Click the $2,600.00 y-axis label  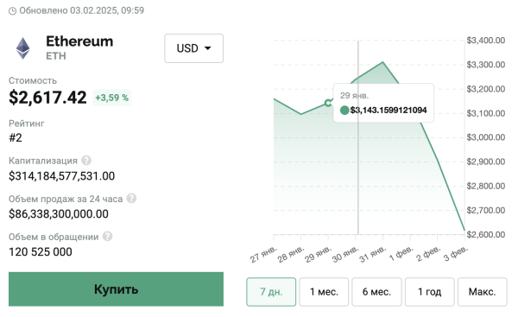pos(485,235)
